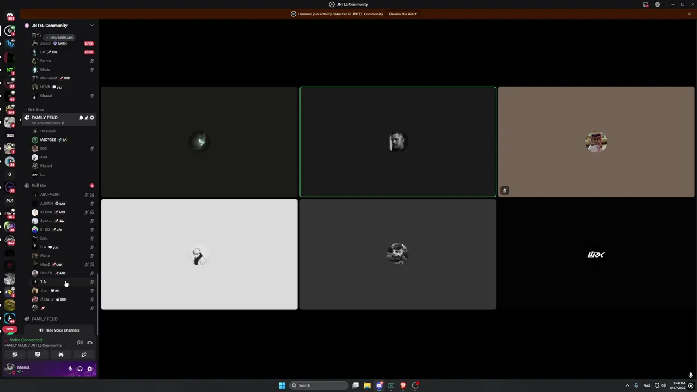Focus the green-outlined speaking video tile
Screen dimensions: 697x392
398,142
